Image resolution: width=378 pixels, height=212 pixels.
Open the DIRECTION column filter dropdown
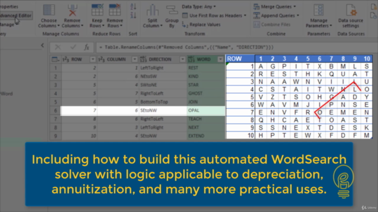click(183, 59)
